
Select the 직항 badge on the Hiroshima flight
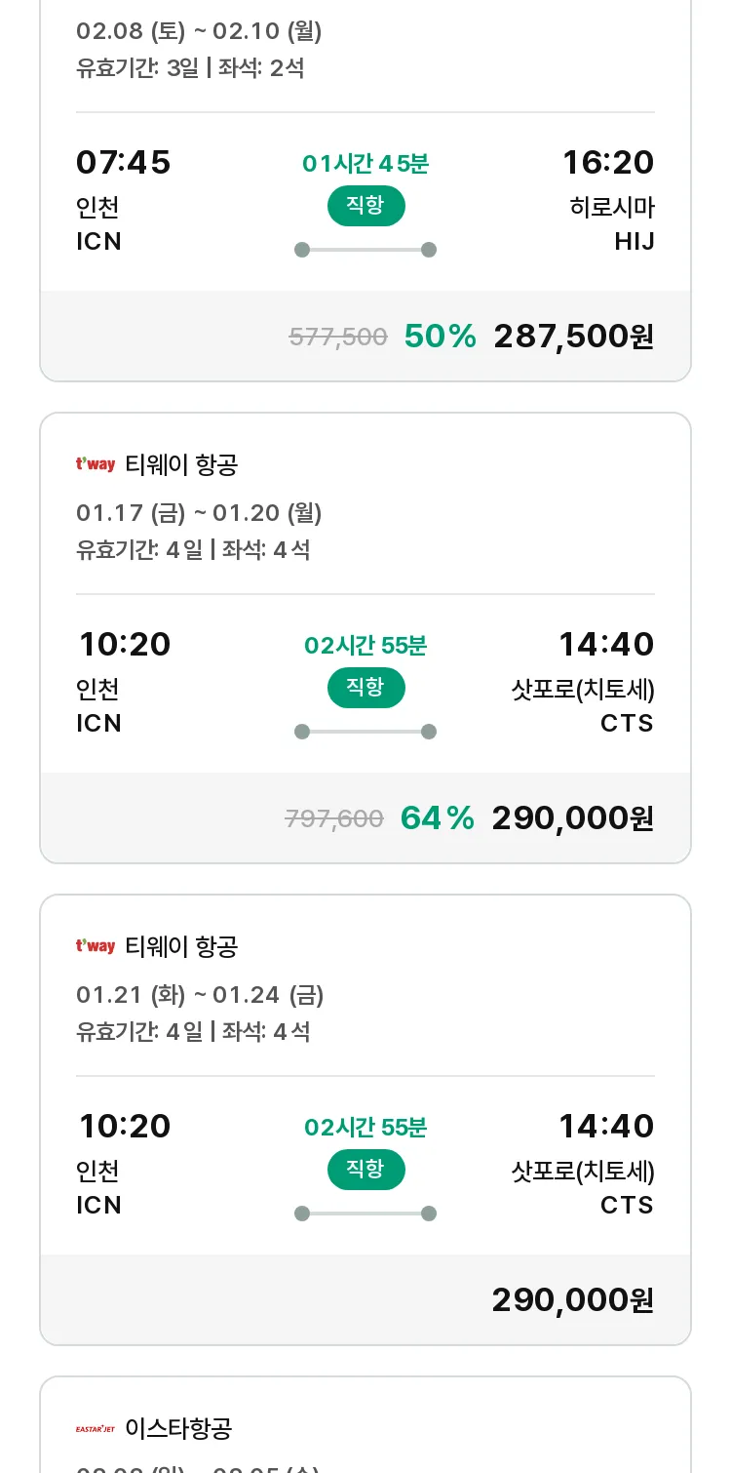pyautogui.click(x=365, y=206)
